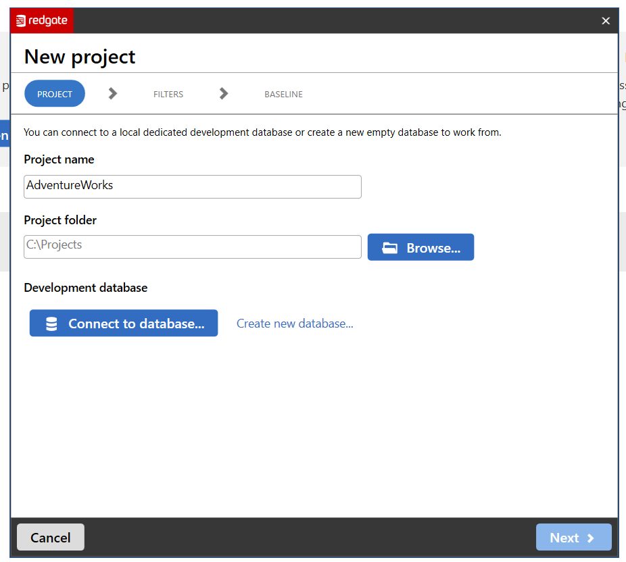
Task: Click the Redgate logo in title bar
Action: tap(42, 21)
